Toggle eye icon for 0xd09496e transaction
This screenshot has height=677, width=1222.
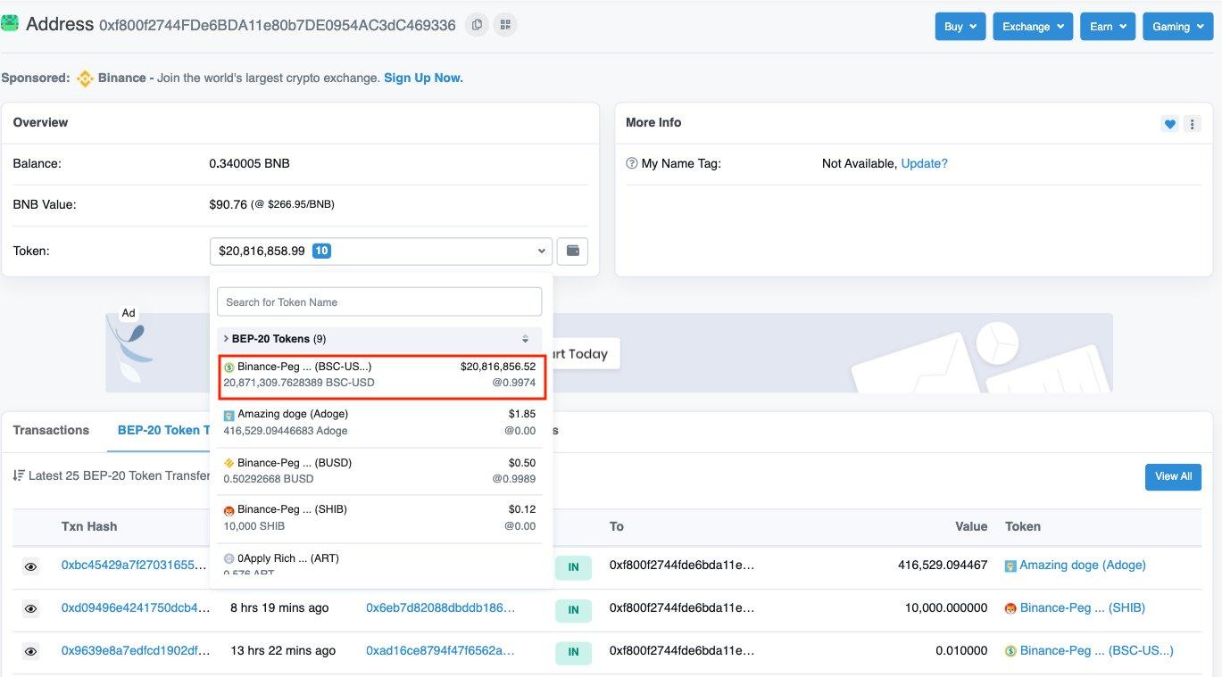pos(30,608)
